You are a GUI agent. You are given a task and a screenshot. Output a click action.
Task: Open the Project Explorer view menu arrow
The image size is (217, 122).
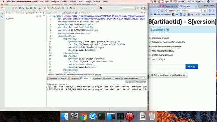tap(44, 16)
